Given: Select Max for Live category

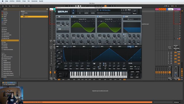Looking at the screenshot, I should [x=6, y=38].
